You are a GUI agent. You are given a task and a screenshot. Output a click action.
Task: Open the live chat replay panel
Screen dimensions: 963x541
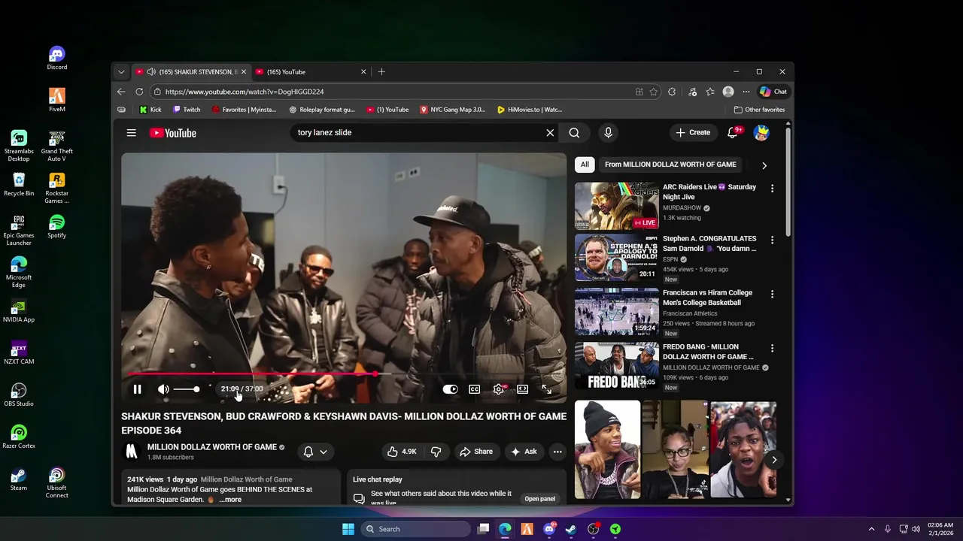540,499
